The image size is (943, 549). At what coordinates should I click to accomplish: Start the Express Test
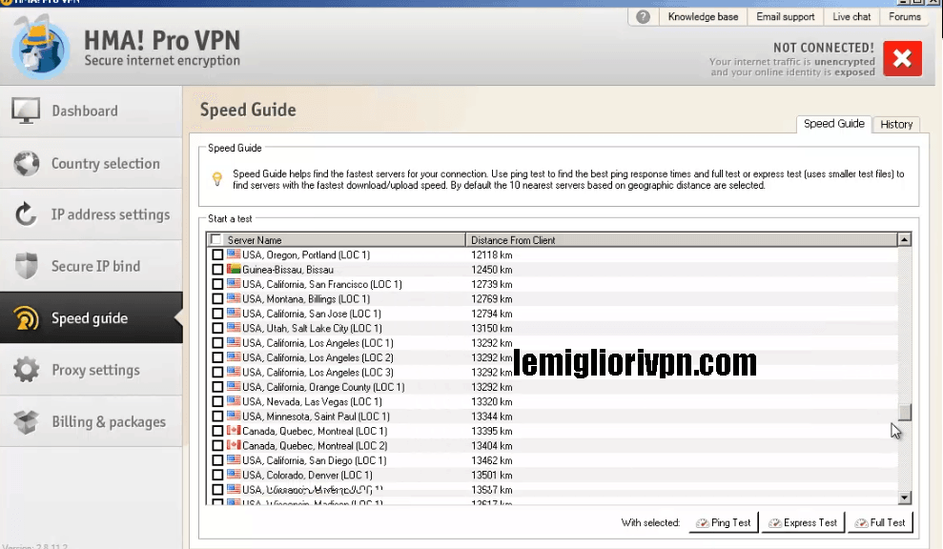click(x=803, y=522)
